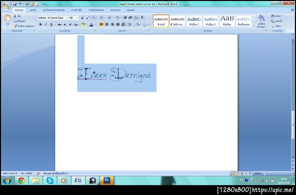
Task: Paste from clipboard using large Paste icon
Action: point(7,18)
